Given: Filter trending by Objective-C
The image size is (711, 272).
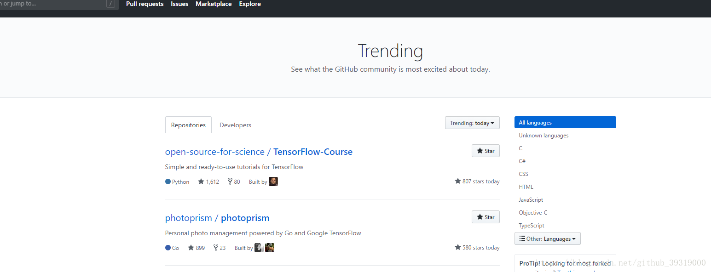Looking at the screenshot, I should 533,213.
